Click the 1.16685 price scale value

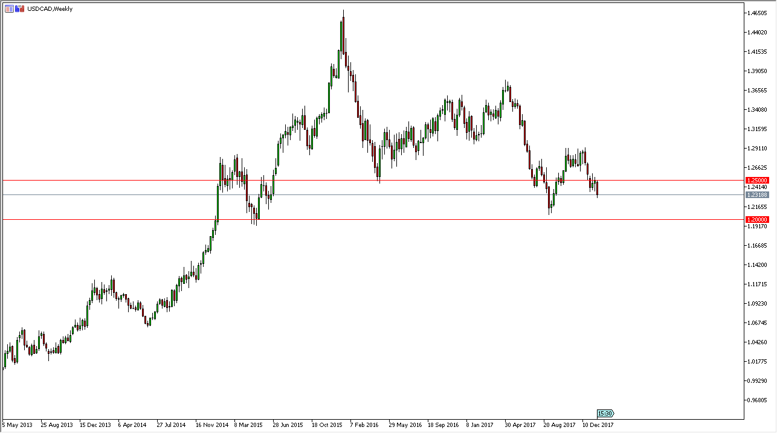pos(758,245)
